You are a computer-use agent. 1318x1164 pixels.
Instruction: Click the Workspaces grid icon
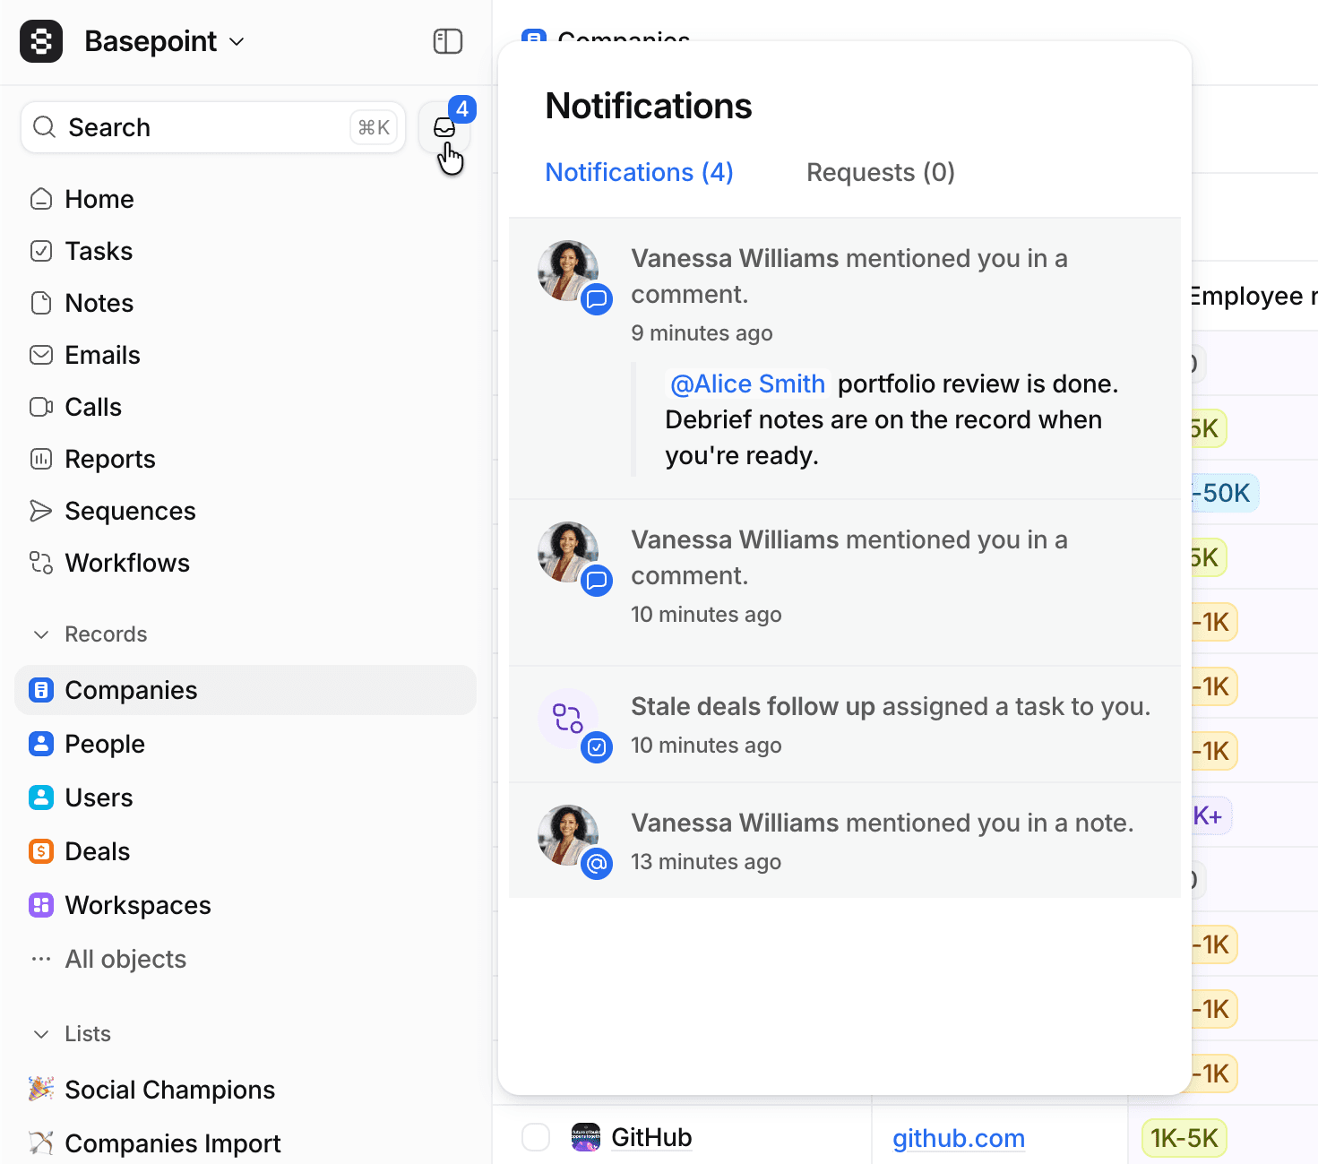point(41,905)
